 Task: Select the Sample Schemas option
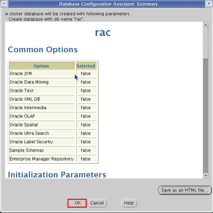click(x=42, y=150)
